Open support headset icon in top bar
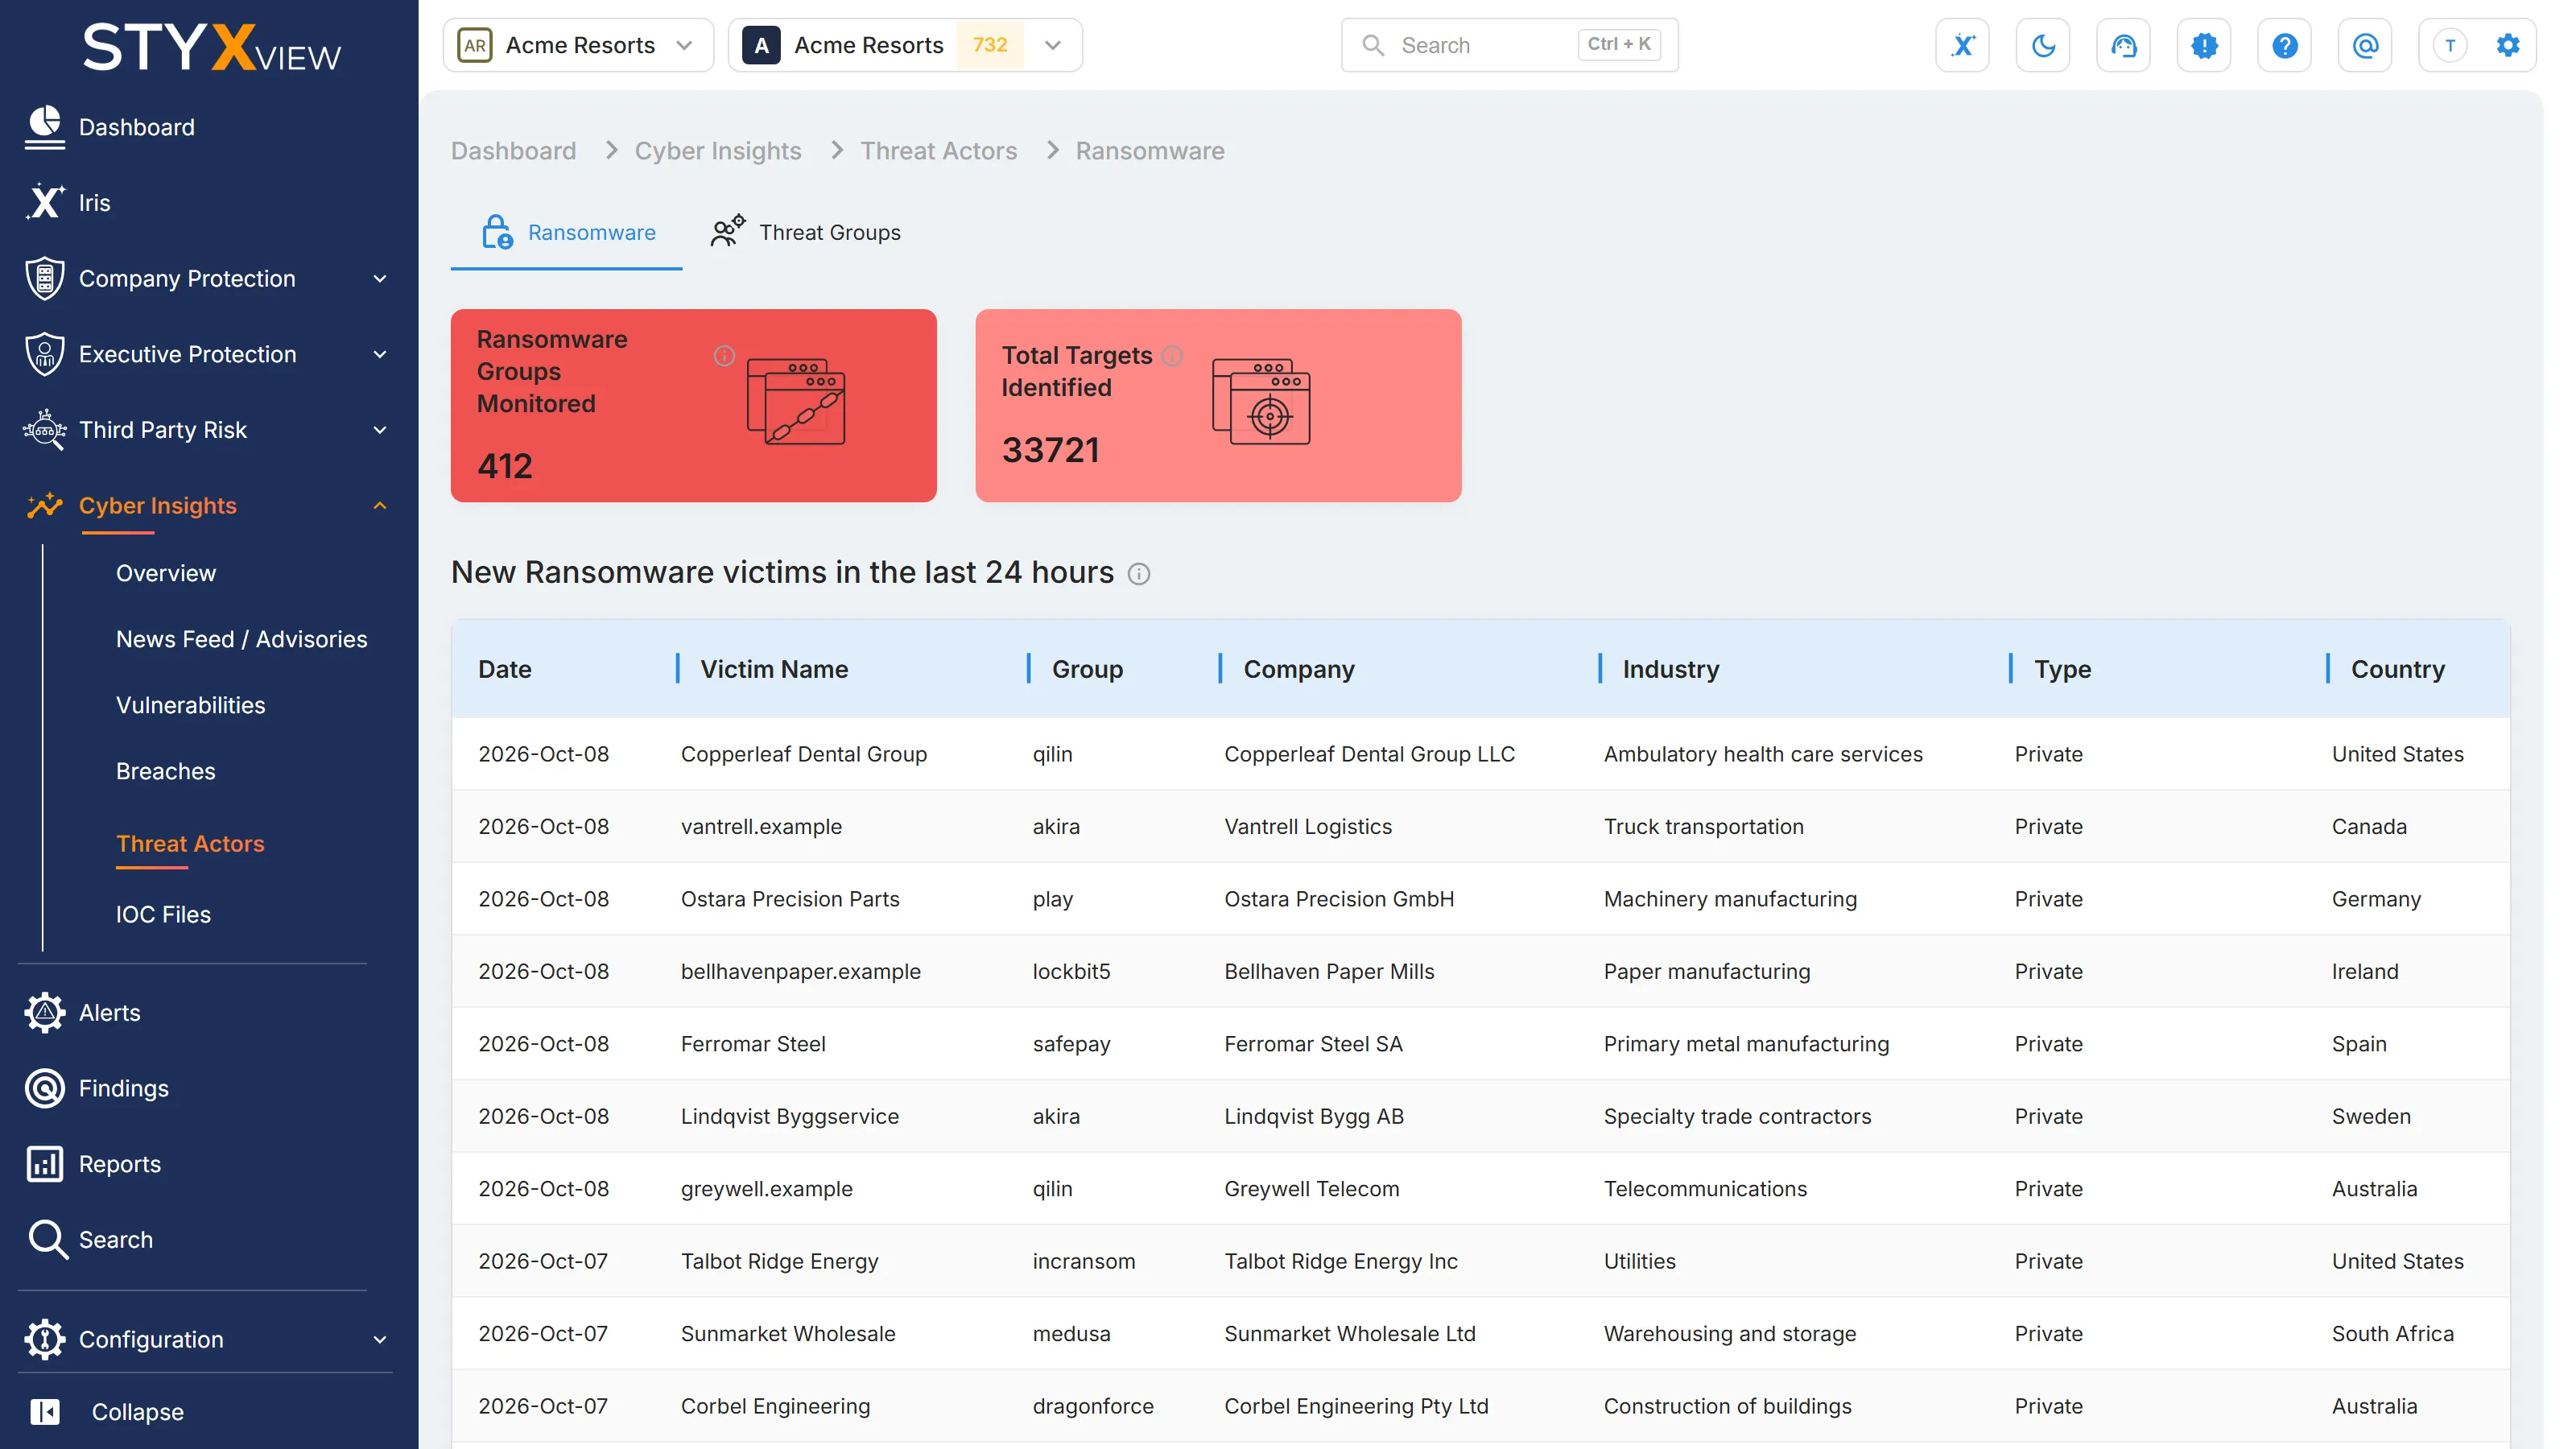2576x1449 pixels. pos(2123,45)
